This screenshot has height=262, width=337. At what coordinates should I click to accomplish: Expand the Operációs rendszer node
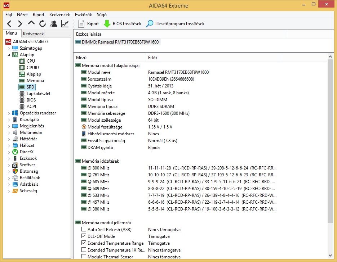(9, 113)
